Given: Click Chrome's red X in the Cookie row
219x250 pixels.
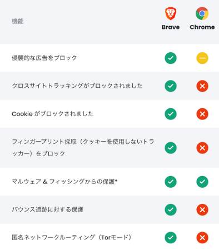Looking at the screenshot, I should pyautogui.click(x=202, y=114).
